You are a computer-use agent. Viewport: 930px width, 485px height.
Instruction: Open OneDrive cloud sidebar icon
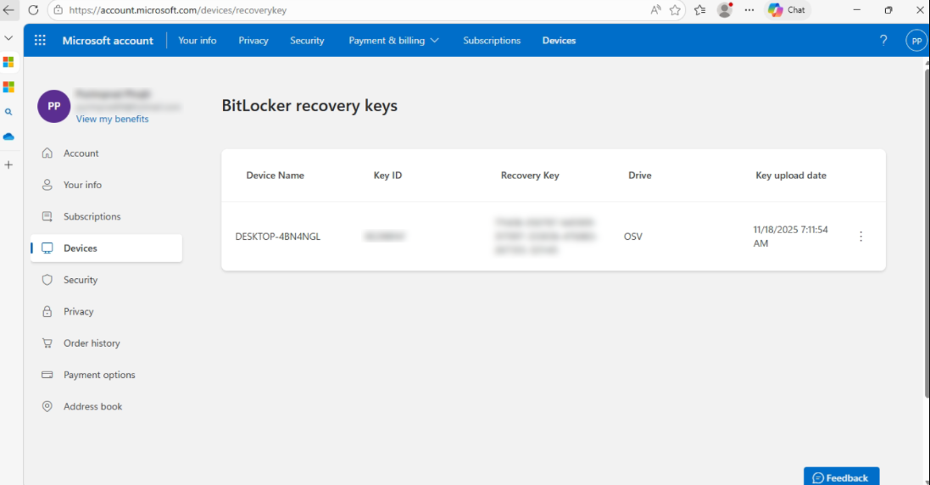point(8,137)
